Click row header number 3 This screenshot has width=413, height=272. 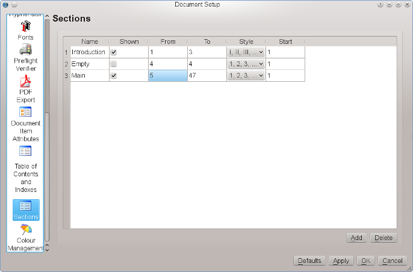pos(66,76)
